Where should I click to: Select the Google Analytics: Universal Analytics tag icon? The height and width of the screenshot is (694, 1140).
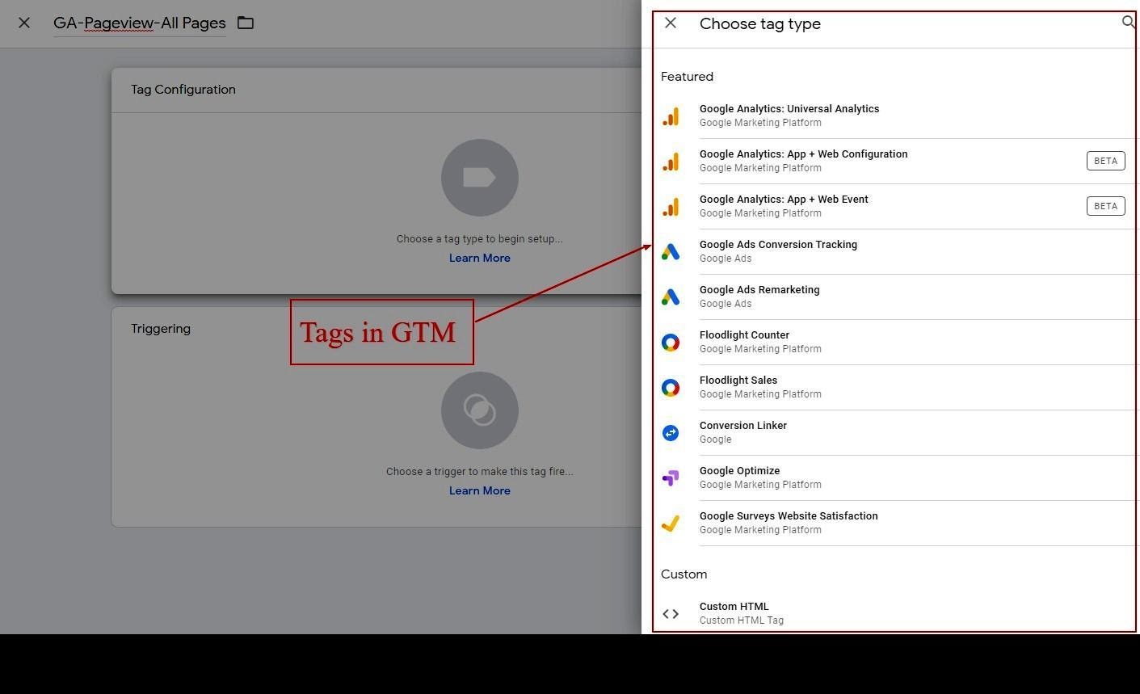(671, 115)
